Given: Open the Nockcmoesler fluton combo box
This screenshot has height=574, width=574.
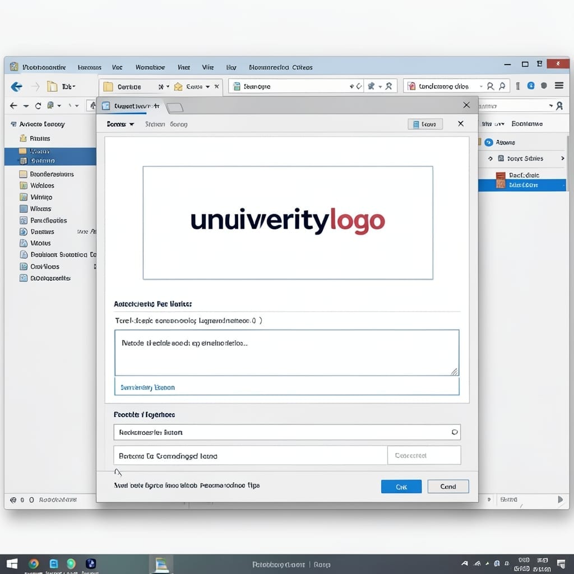Looking at the screenshot, I should (287, 432).
